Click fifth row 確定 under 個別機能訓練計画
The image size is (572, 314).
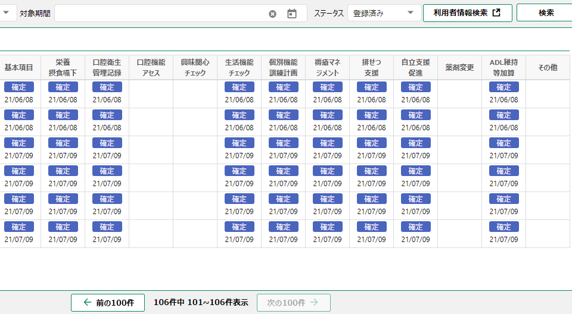(283, 199)
